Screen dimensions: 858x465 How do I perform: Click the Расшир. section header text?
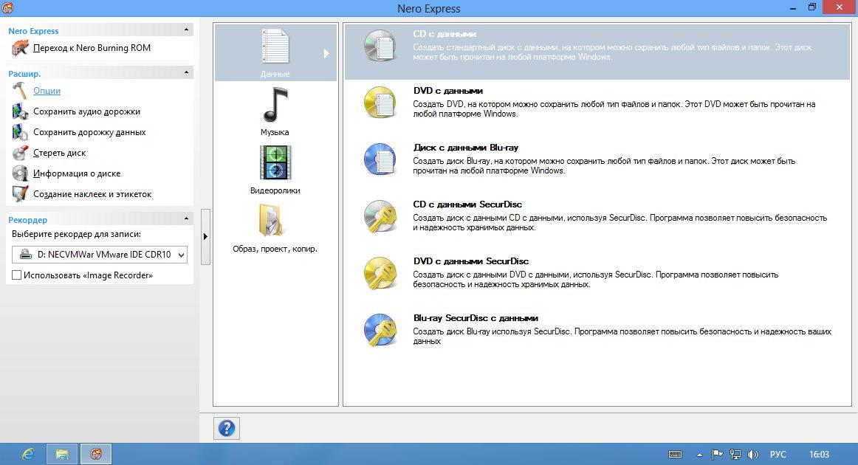coord(24,74)
